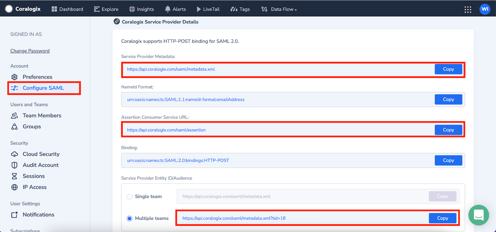Open the apps grid icon
Viewport: 496px width, 232px height.
pos(468,10)
